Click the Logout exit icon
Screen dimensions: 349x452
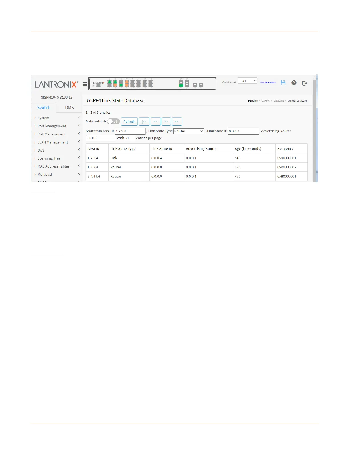point(304,83)
